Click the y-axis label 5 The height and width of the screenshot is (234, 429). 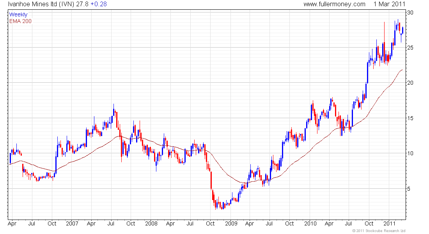click(x=409, y=189)
